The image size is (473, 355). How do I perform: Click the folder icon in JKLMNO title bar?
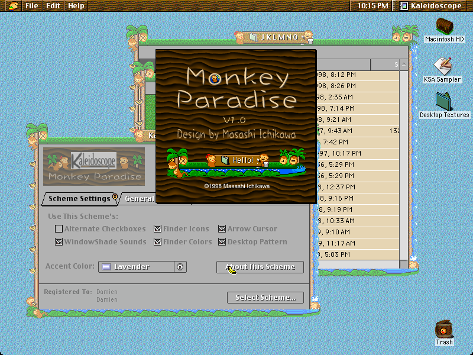(254, 37)
